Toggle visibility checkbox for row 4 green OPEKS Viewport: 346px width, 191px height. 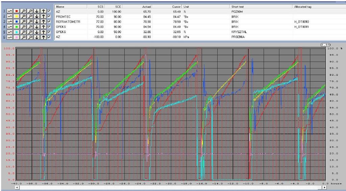(x=49, y=26)
